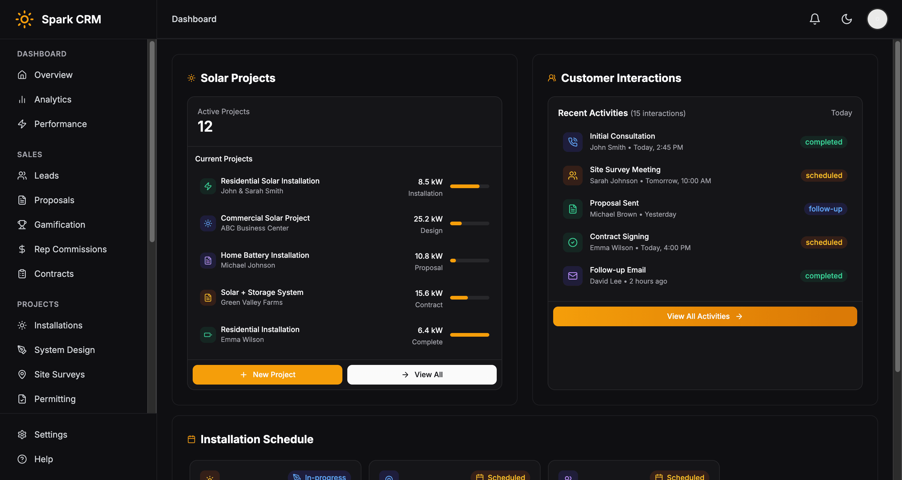Click Home Battery Installation document icon
The width and height of the screenshot is (902, 480).
click(x=208, y=260)
